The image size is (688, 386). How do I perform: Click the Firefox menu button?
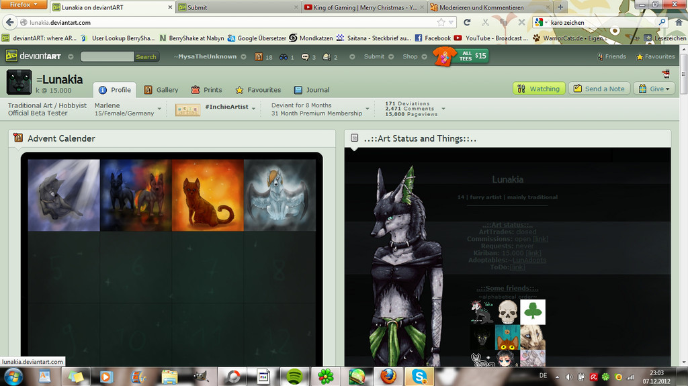pos(24,5)
